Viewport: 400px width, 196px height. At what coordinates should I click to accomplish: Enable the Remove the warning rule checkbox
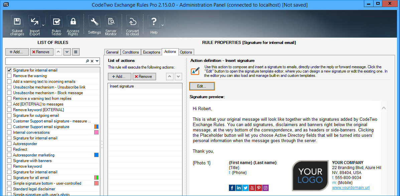pyautogui.click(x=9, y=76)
